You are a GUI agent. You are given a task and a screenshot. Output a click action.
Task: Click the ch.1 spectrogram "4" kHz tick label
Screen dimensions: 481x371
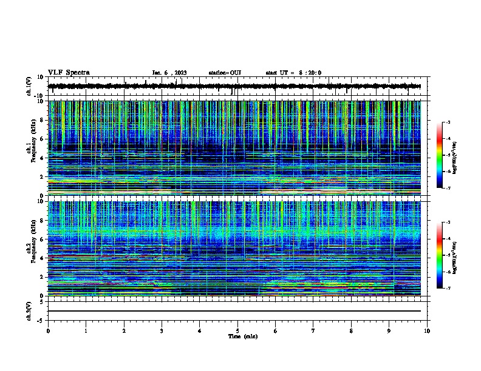(43, 158)
